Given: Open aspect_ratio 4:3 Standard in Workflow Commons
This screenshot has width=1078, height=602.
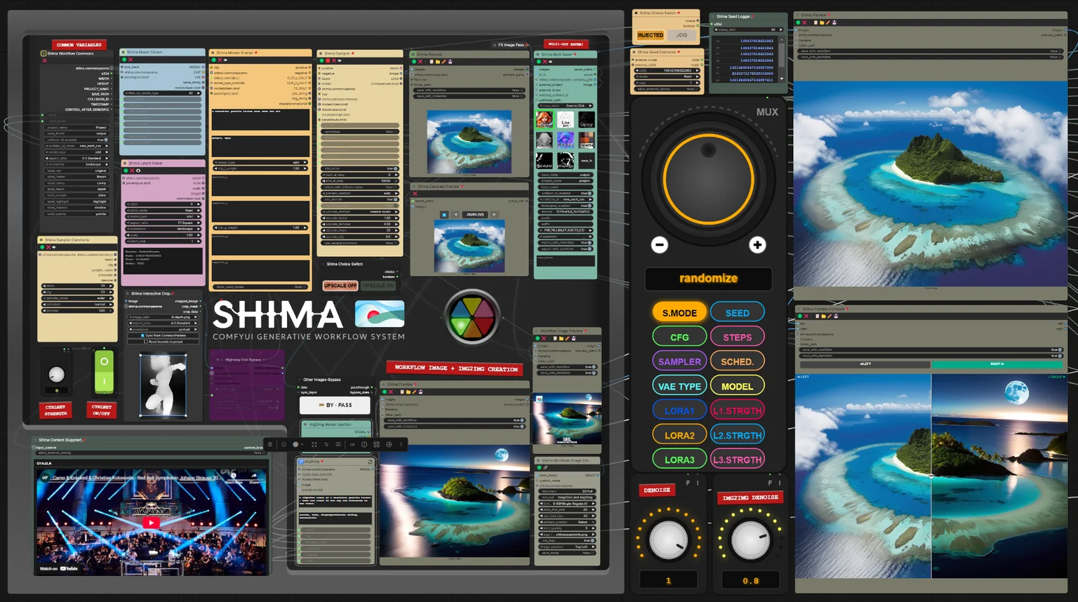Looking at the screenshot, I should click(77, 158).
